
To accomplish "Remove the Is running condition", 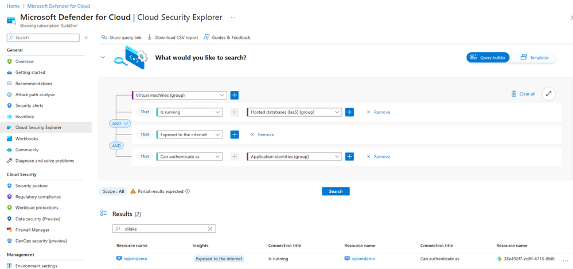I will 378,112.
